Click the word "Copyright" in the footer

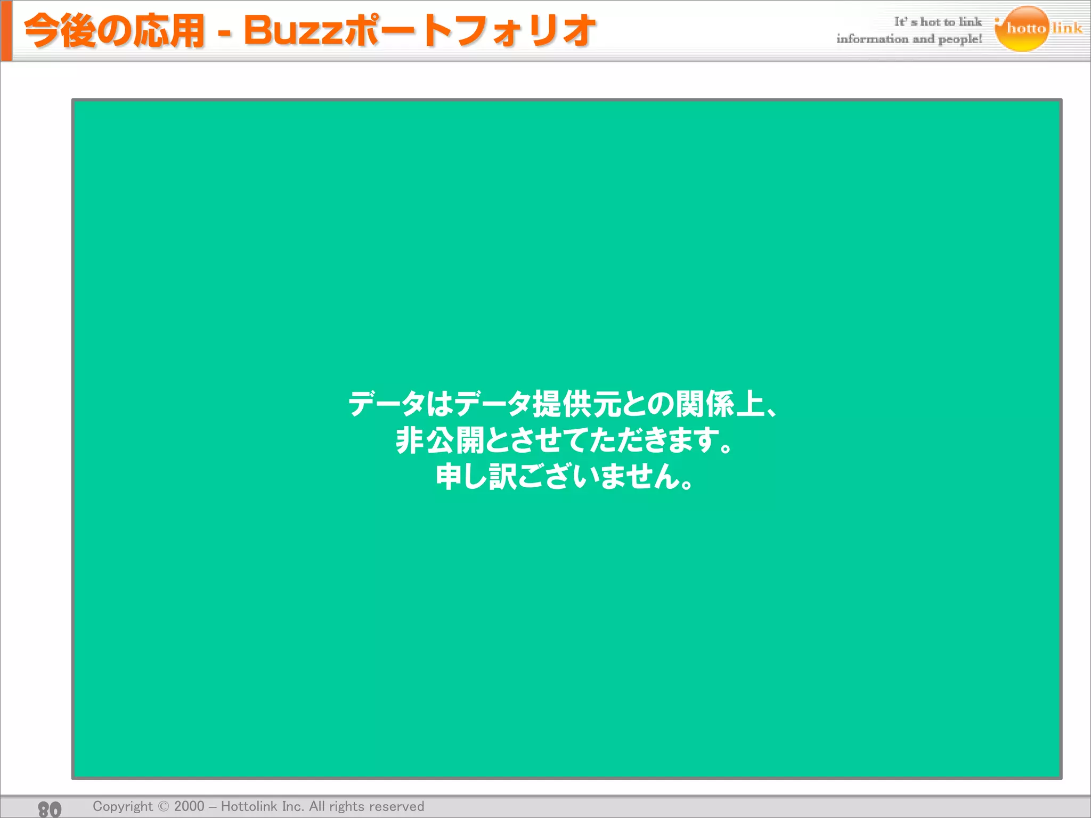[x=123, y=806]
